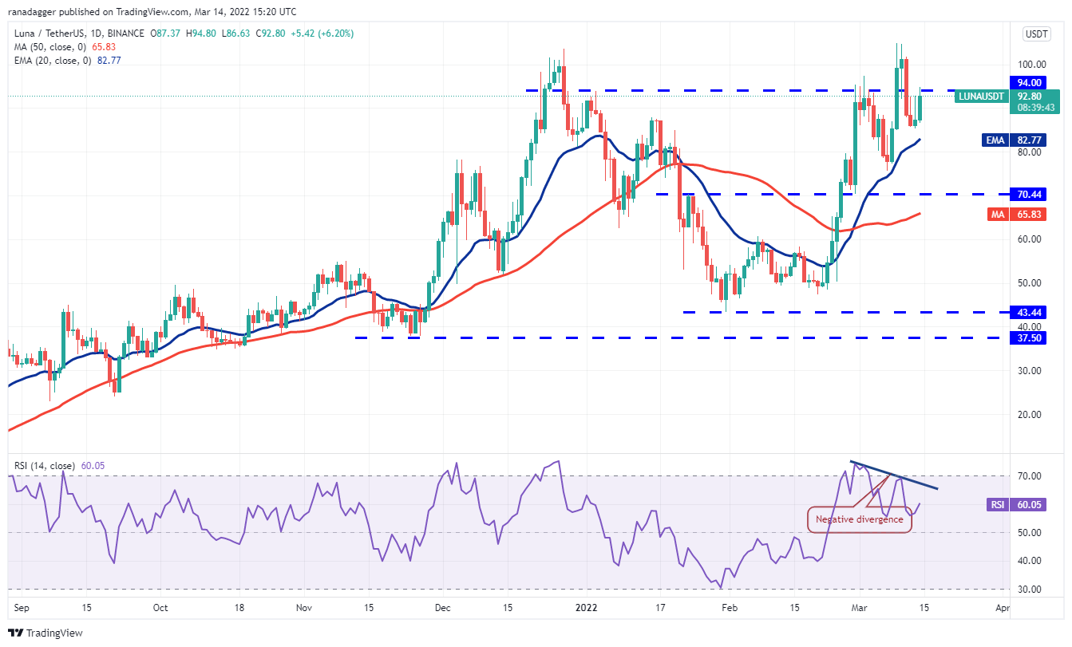The height and width of the screenshot is (647, 1072).
Task: Click the Luna / TetherUS symbol title
Action: (49, 34)
